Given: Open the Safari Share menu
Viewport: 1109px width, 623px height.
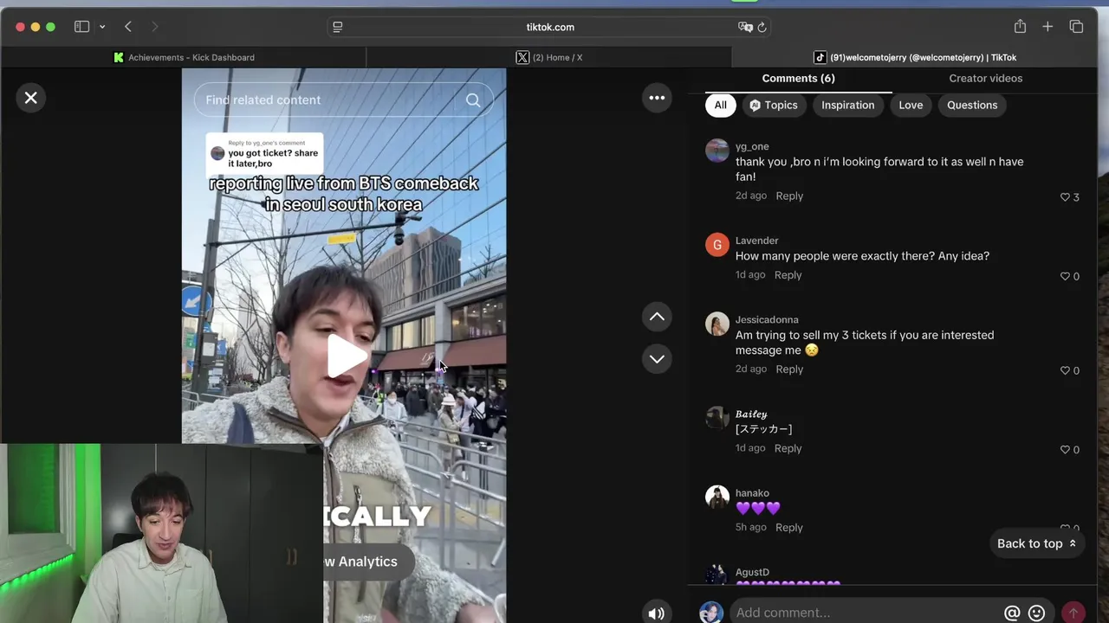Looking at the screenshot, I should tap(1020, 27).
